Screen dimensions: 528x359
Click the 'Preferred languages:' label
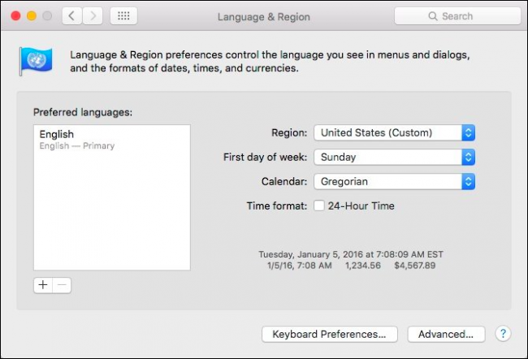tap(83, 112)
